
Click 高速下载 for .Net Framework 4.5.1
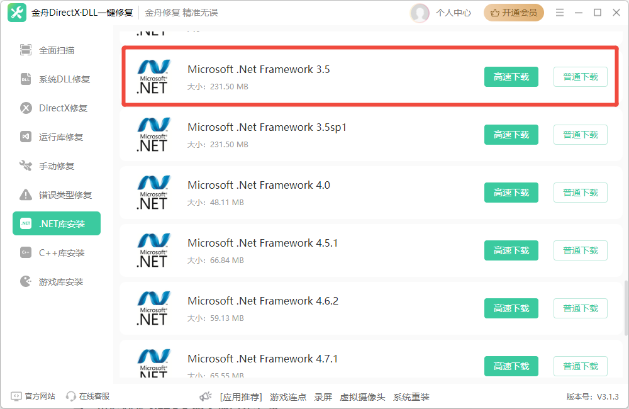pos(511,250)
